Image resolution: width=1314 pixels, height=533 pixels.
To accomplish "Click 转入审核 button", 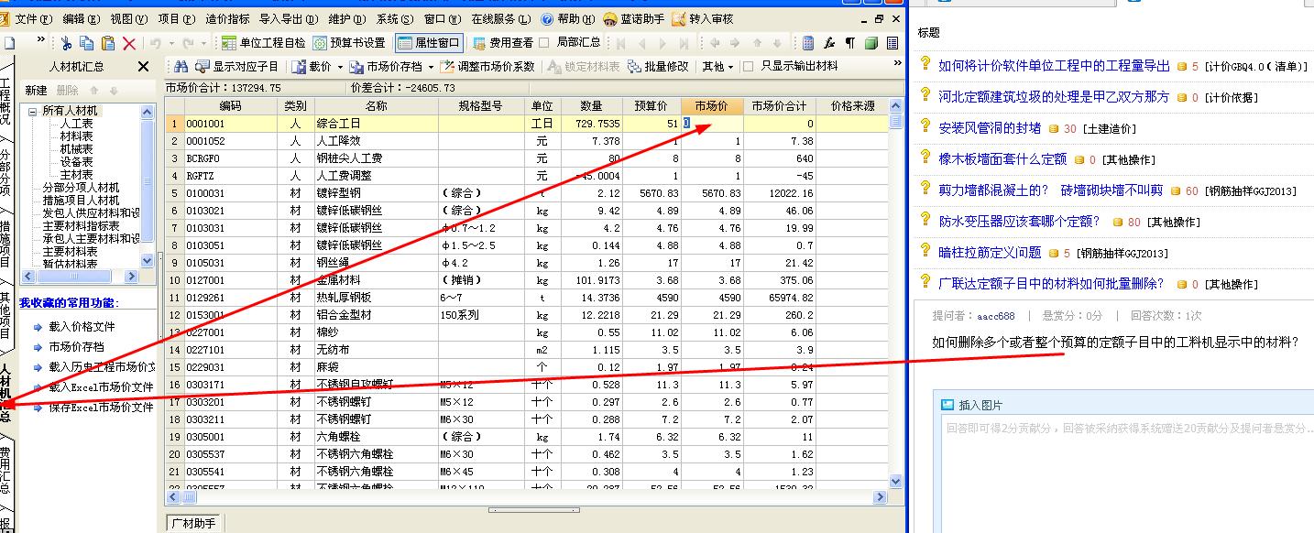I will pyautogui.click(x=703, y=18).
